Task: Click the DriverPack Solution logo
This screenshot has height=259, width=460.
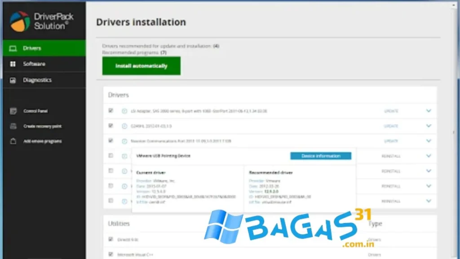Action: point(42,22)
